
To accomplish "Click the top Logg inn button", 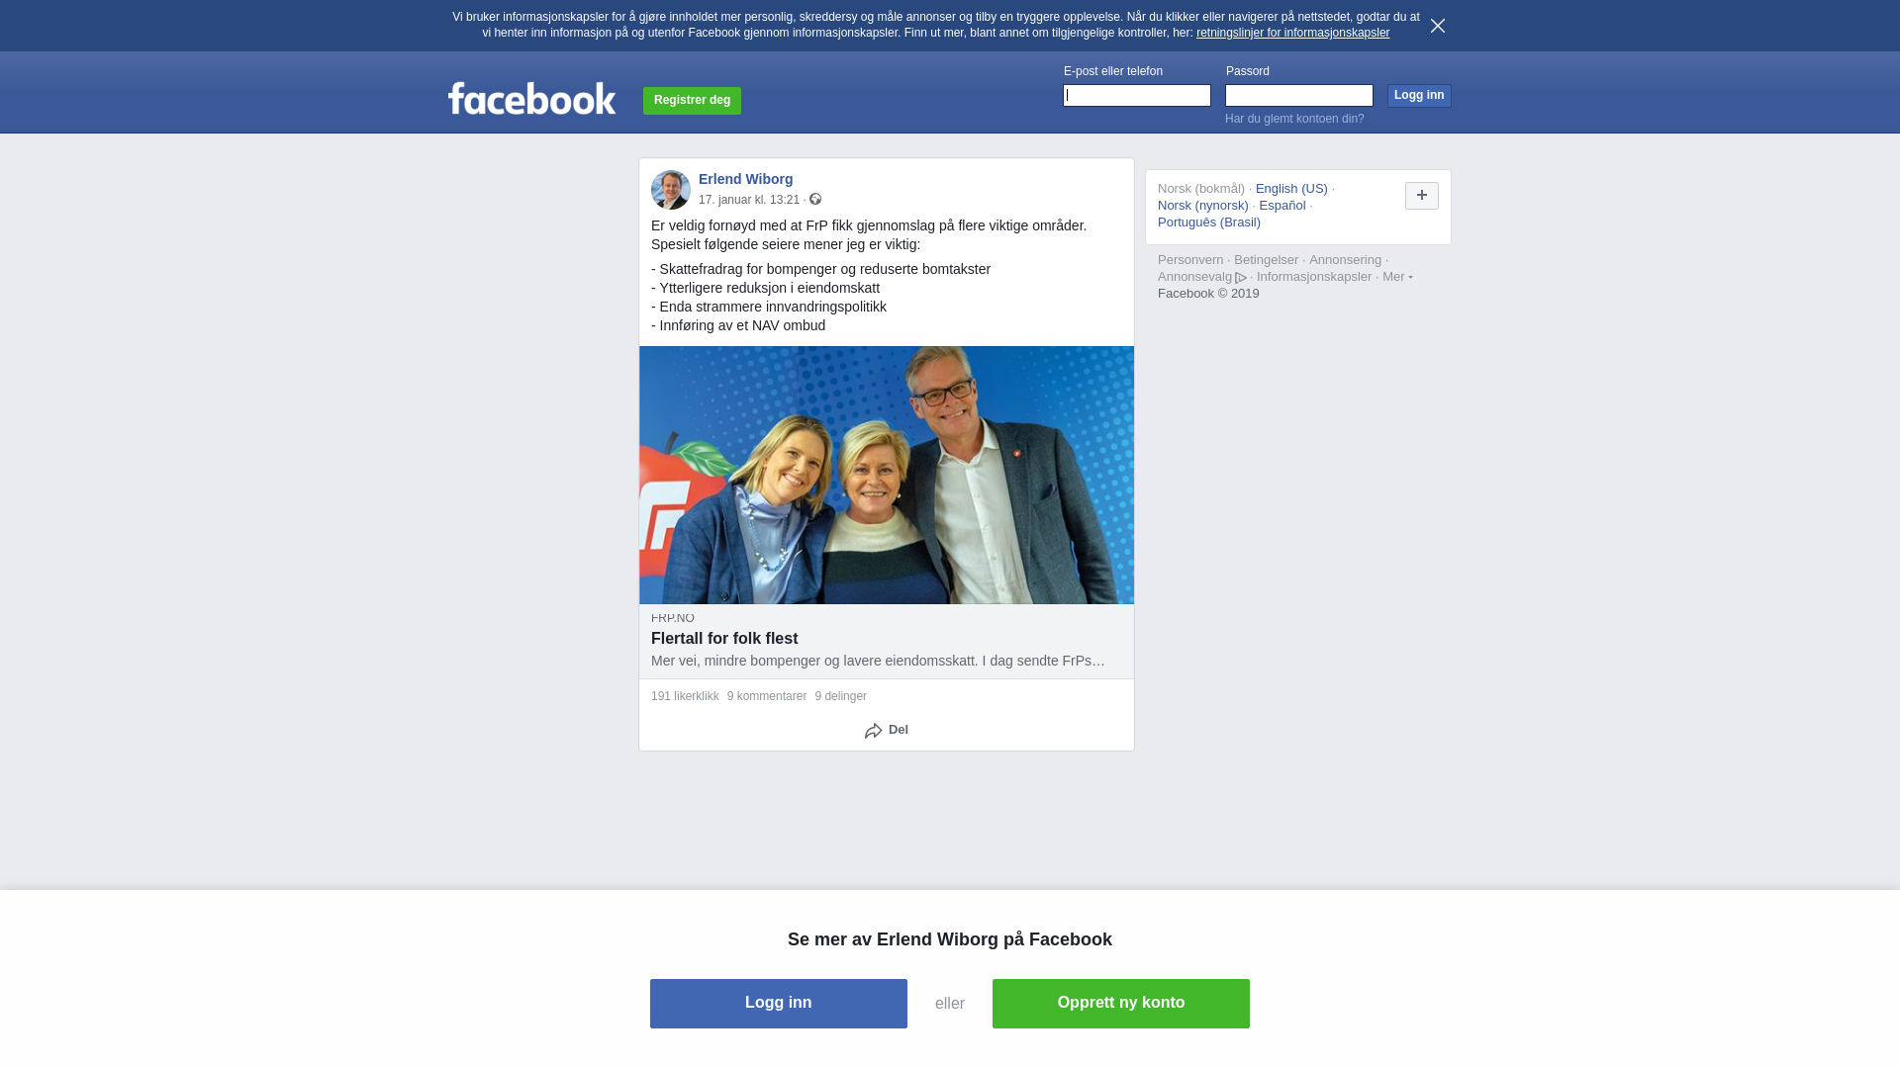I will [x=1419, y=95].
